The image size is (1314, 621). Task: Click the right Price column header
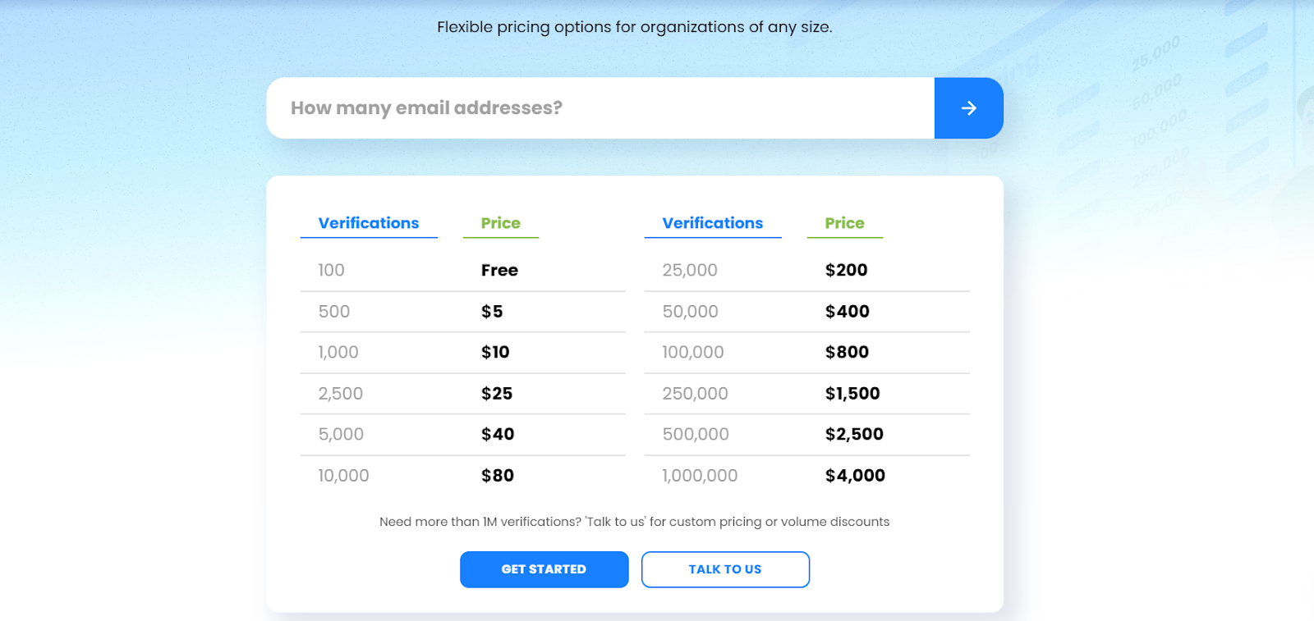[x=844, y=222]
